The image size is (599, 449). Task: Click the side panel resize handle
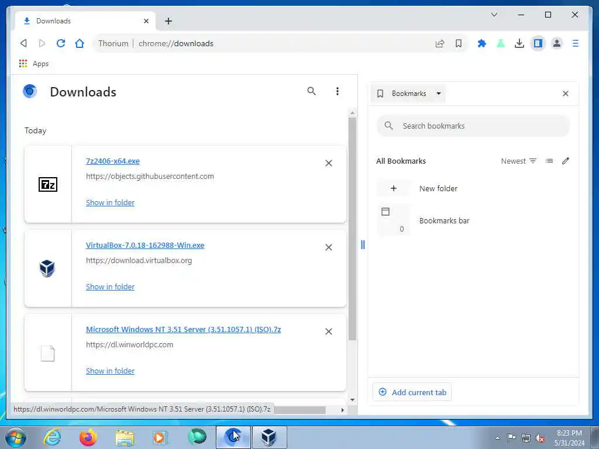pyautogui.click(x=363, y=245)
